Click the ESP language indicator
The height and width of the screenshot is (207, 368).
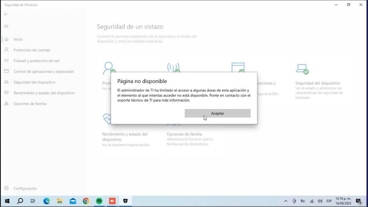tap(329, 201)
